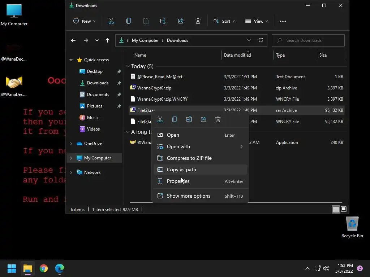
Task: Expand the Network tree node
Action: click(71, 172)
